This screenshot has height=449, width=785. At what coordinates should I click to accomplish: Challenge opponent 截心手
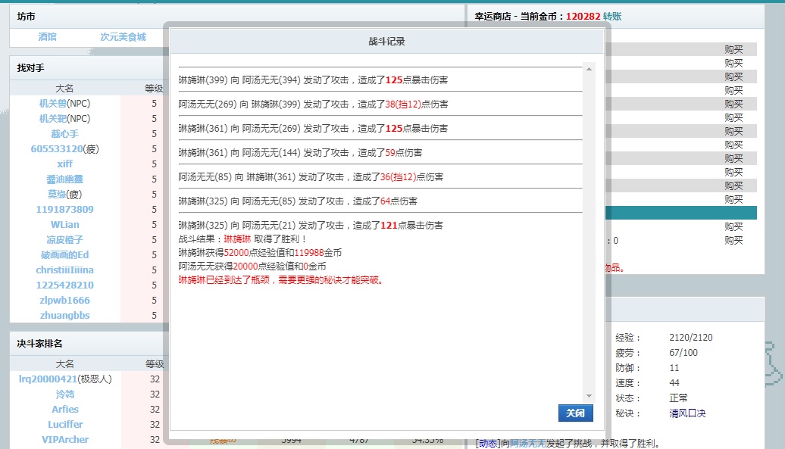pos(64,134)
